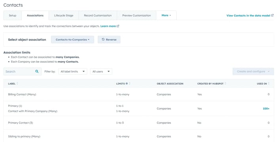Open the All users filter

pyautogui.click(x=101, y=71)
